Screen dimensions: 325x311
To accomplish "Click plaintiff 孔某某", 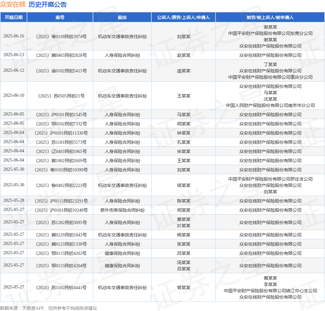I will [184, 142].
